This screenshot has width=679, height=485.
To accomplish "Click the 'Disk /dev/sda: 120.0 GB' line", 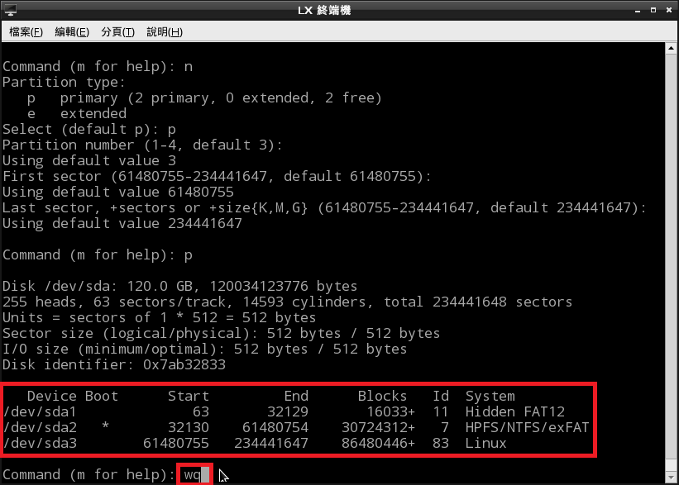I will pyautogui.click(x=180, y=287).
